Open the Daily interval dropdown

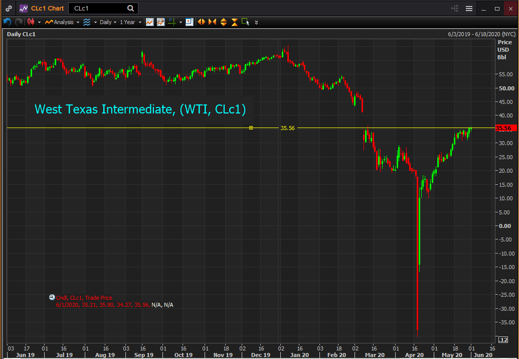coord(108,22)
